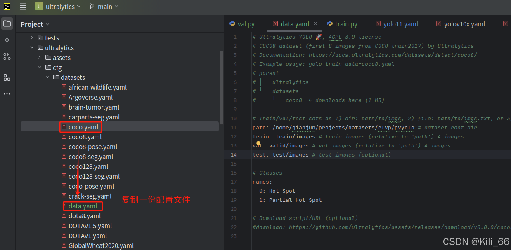Open the PyCharm main menu hamburger icon
The image size is (511, 250).
pyautogui.click(x=23, y=7)
